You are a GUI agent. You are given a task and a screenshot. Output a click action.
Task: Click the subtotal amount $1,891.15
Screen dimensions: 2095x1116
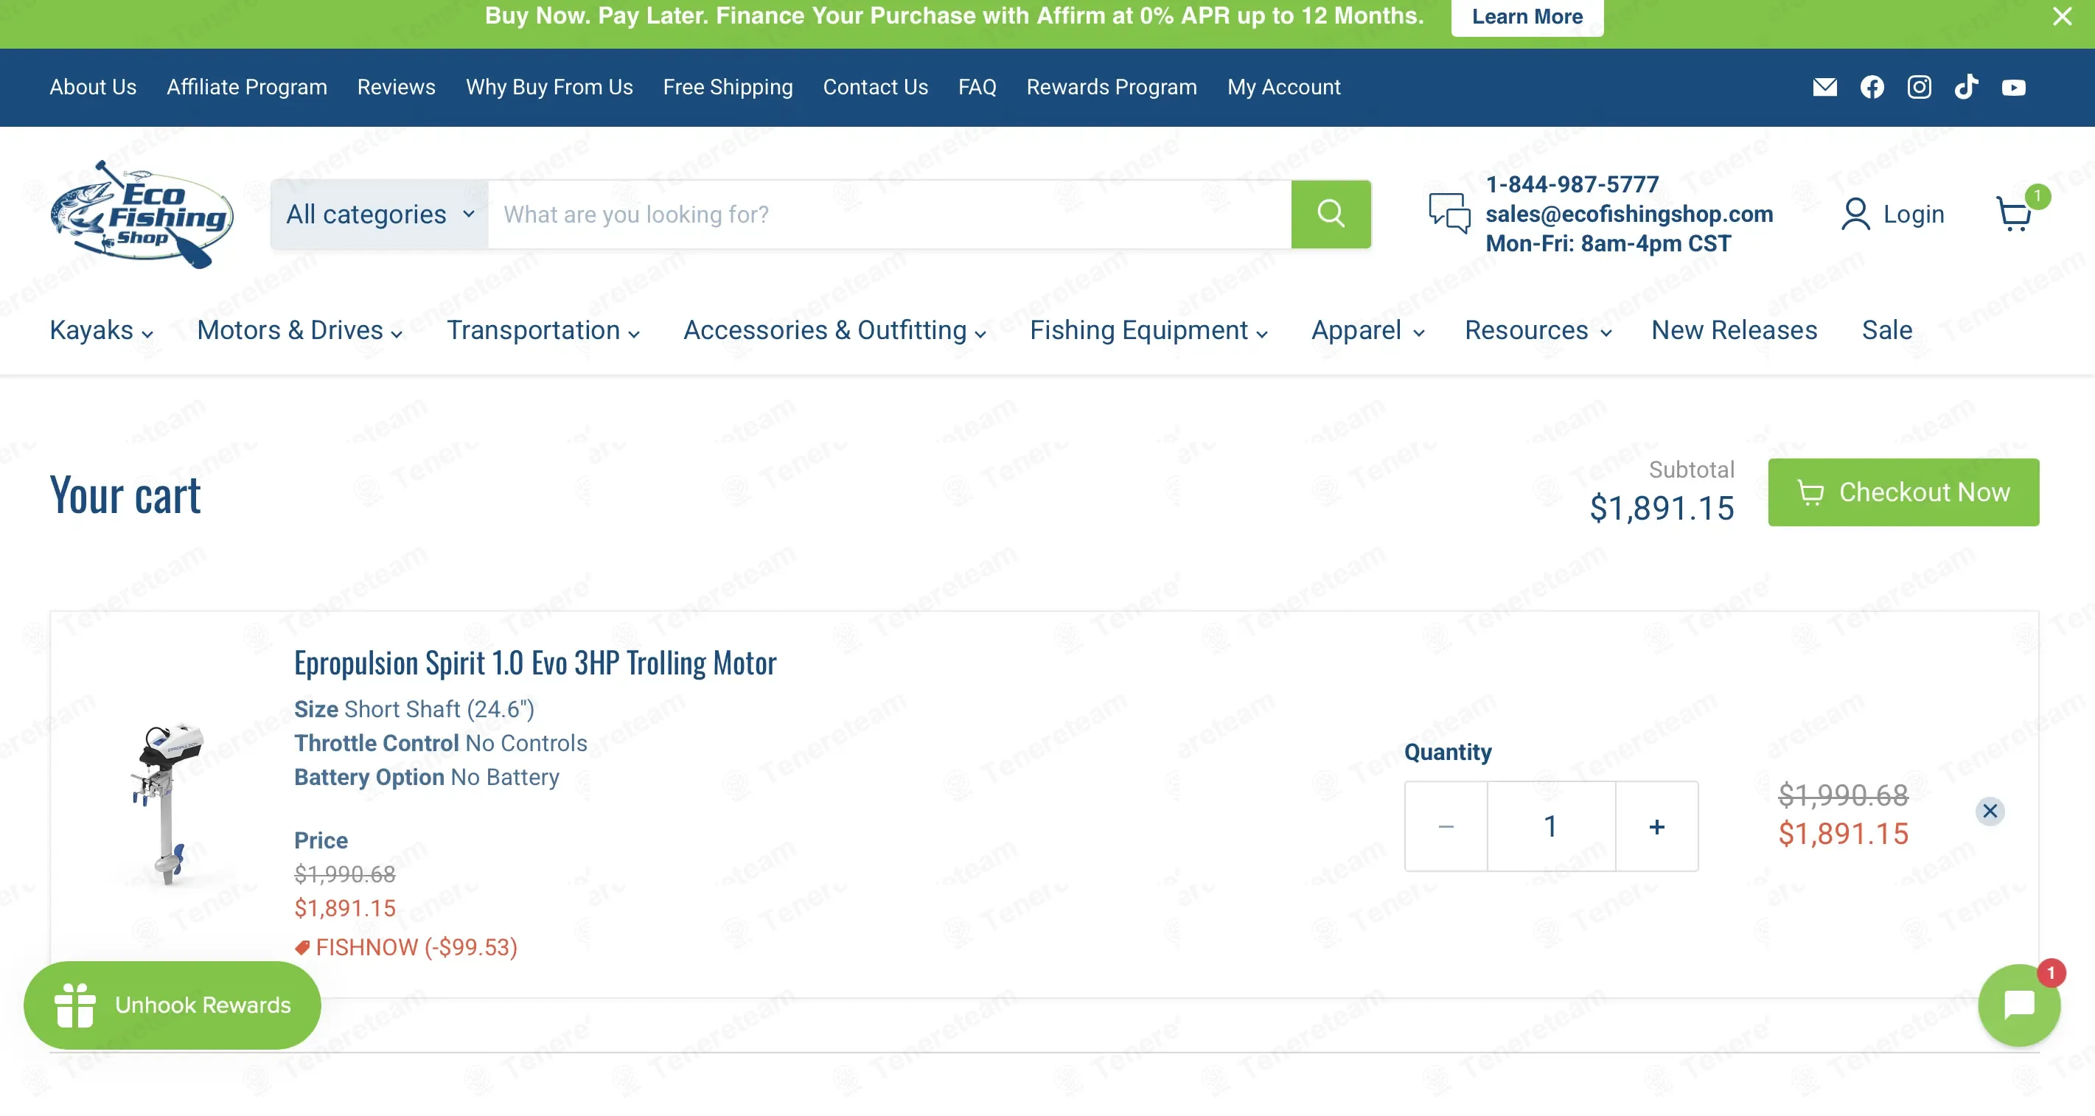[1662, 509]
